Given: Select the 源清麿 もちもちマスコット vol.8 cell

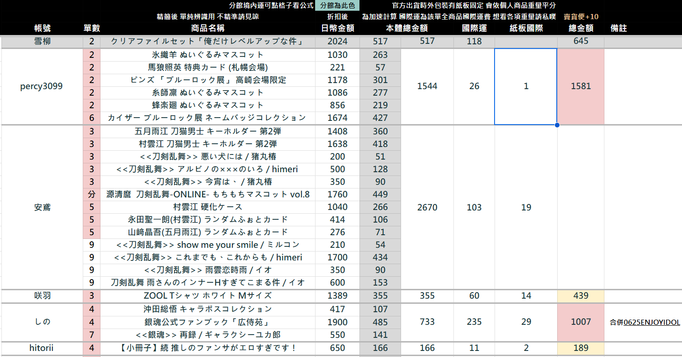Looking at the screenshot, I should 208,194.
